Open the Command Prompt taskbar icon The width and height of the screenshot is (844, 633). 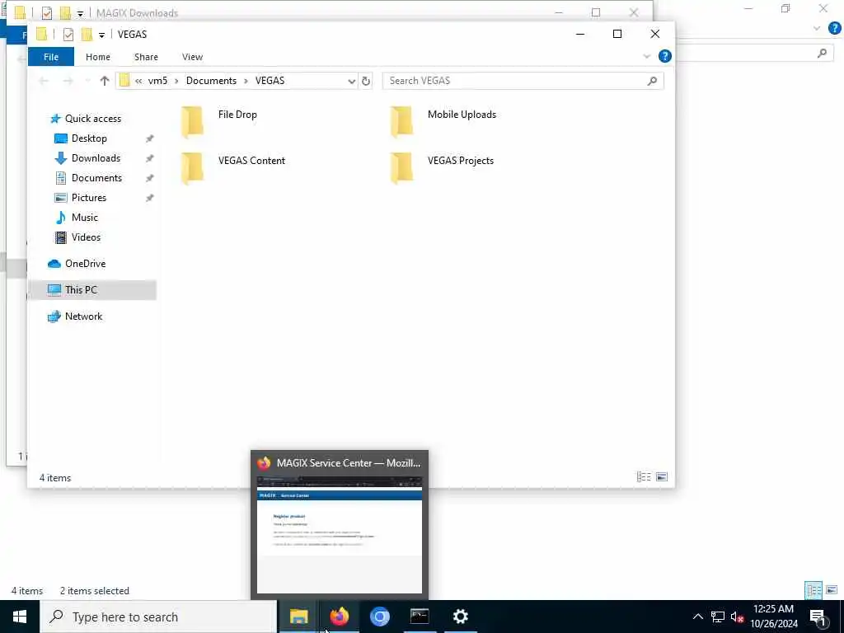coord(420,617)
